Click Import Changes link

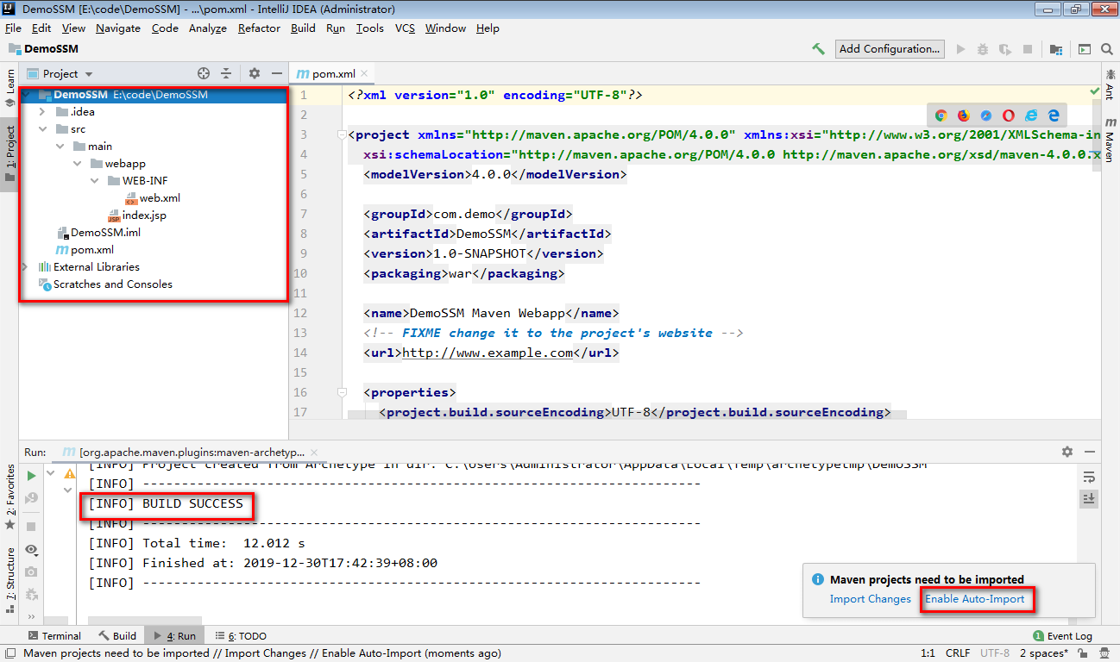(870, 599)
